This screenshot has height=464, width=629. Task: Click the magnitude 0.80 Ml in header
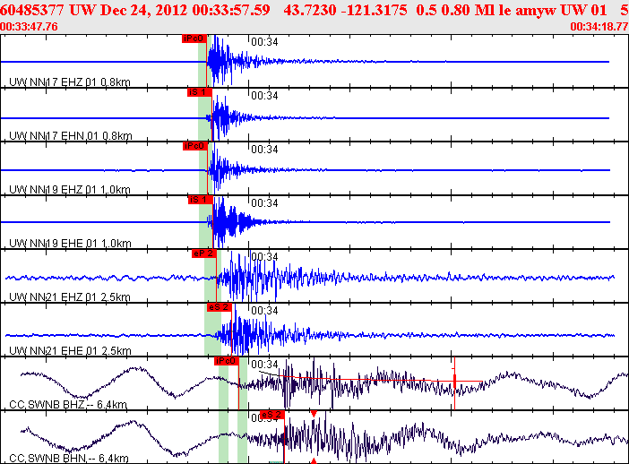point(468,10)
